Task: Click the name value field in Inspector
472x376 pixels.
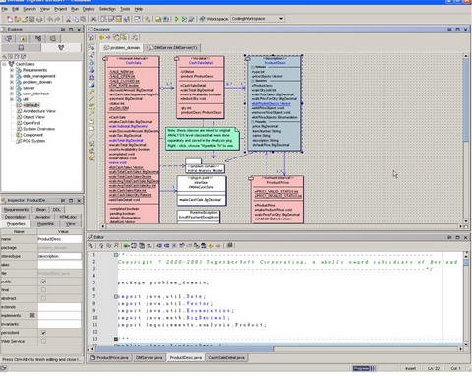Action: (x=59, y=239)
